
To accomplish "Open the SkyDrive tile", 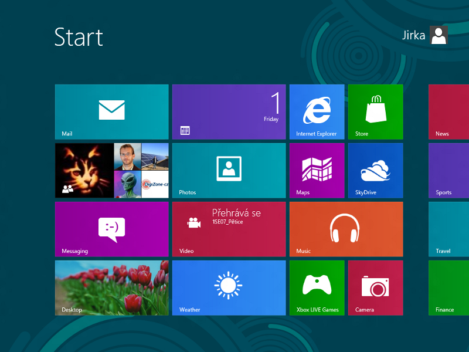I will coord(375,170).
